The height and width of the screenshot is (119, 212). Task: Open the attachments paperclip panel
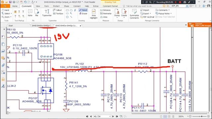(3, 65)
